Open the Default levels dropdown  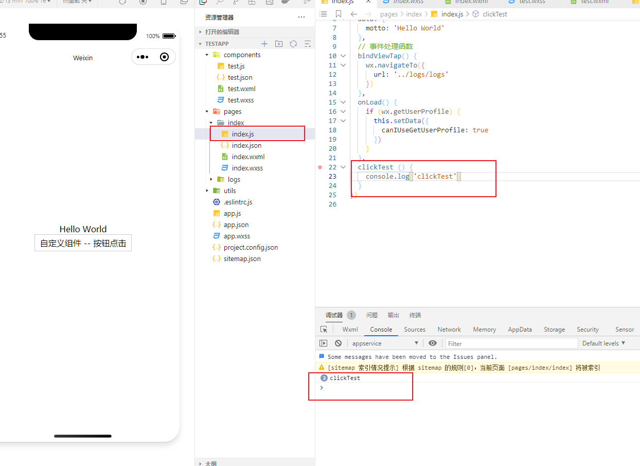pos(603,343)
